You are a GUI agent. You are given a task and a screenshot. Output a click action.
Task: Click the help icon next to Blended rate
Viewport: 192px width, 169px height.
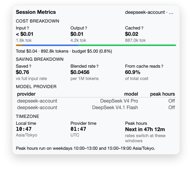(x=97, y=66)
